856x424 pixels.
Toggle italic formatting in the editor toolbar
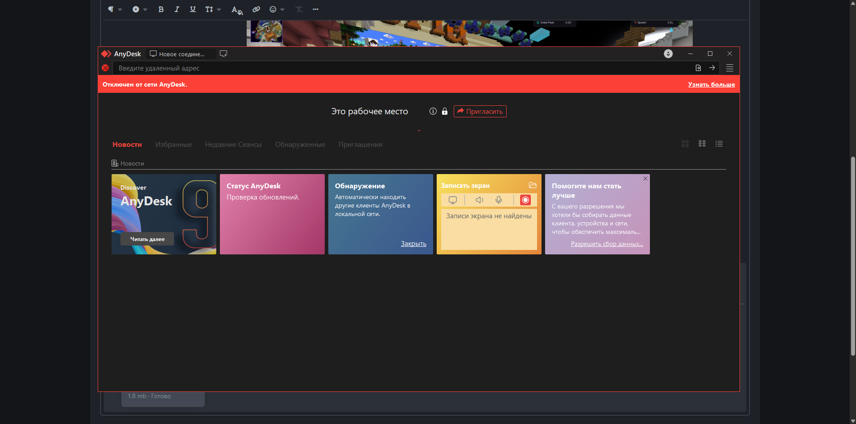pyautogui.click(x=177, y=9)
